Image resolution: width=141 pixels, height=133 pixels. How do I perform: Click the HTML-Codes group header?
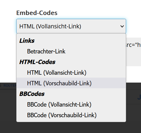click(x=37, y=62)
